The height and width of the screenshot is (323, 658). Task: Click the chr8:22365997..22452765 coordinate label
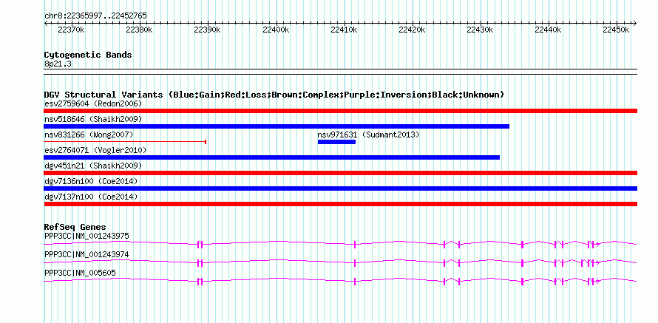click(95, 16)
